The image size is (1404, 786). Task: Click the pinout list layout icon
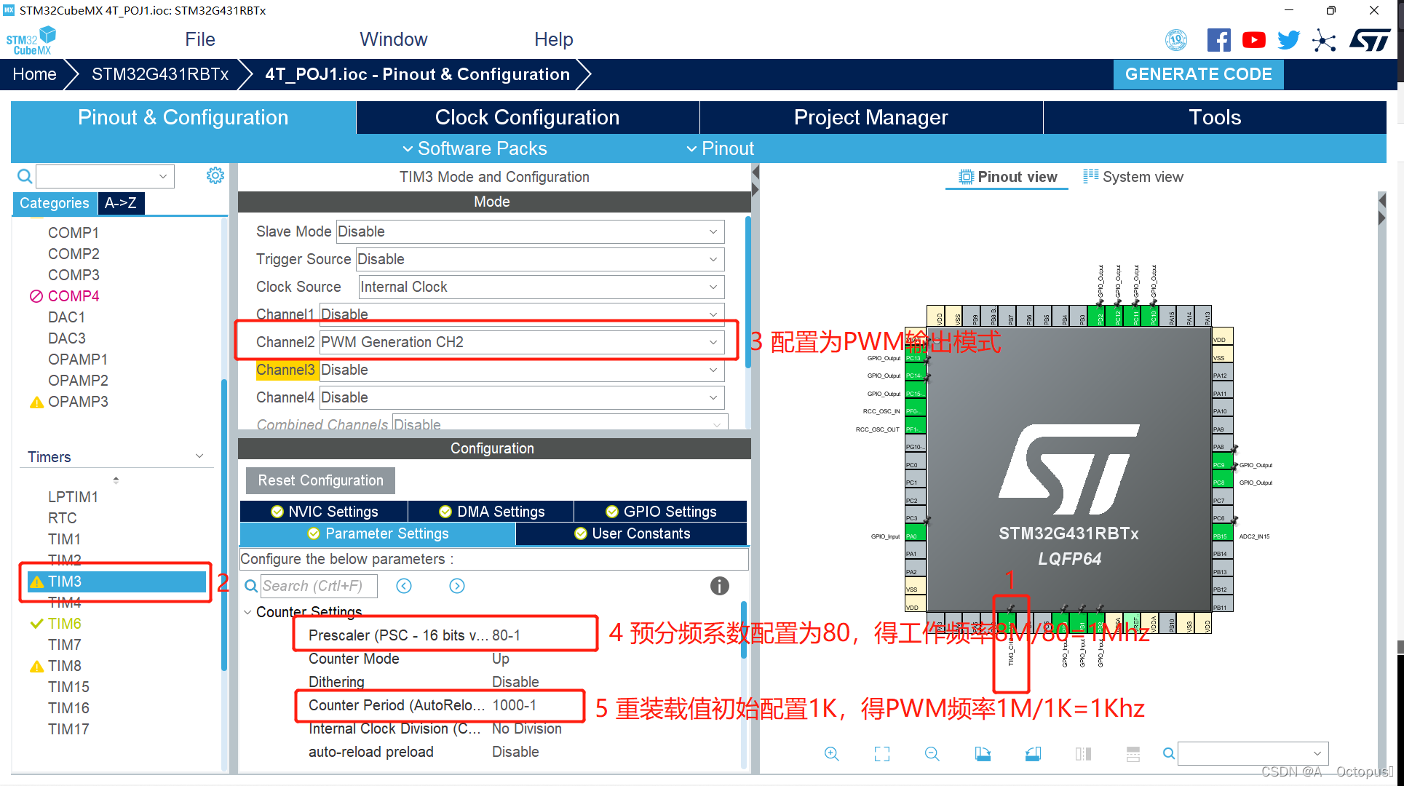1133,754
